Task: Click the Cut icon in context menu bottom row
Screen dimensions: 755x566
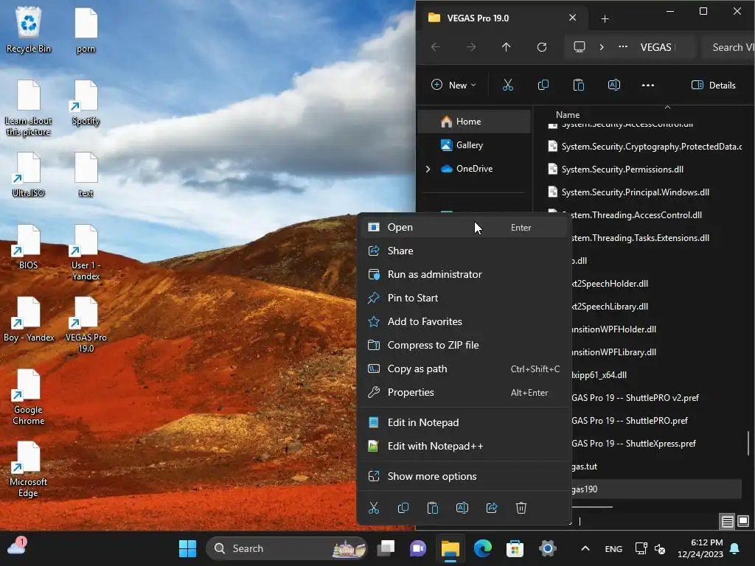Action: pyautogui.click(x=374, y=508)
